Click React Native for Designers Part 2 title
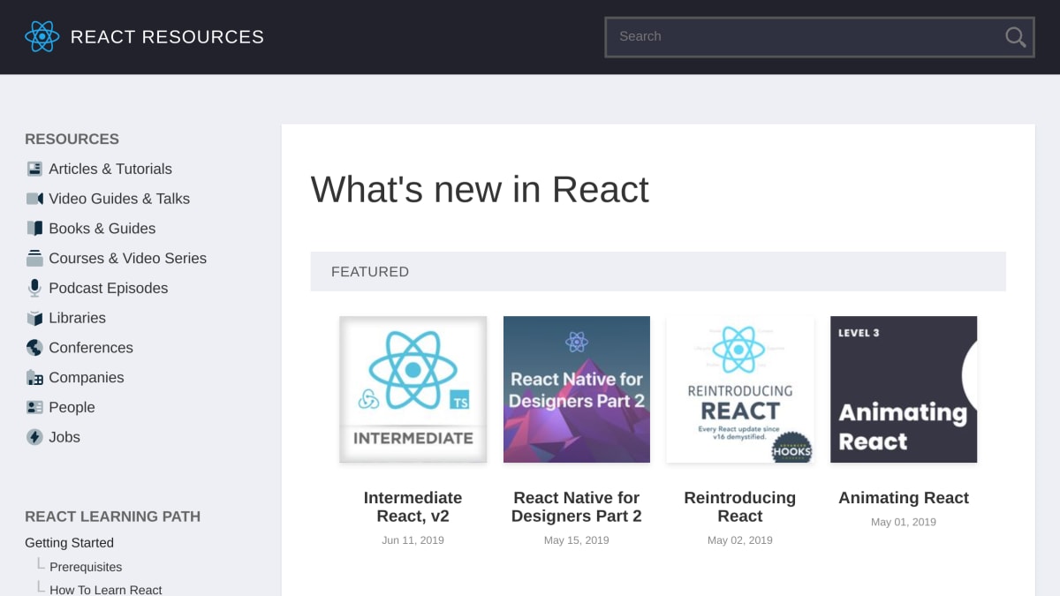Image resolution: width=1060 pixels, height=596 pixels. tap(577, 507)
